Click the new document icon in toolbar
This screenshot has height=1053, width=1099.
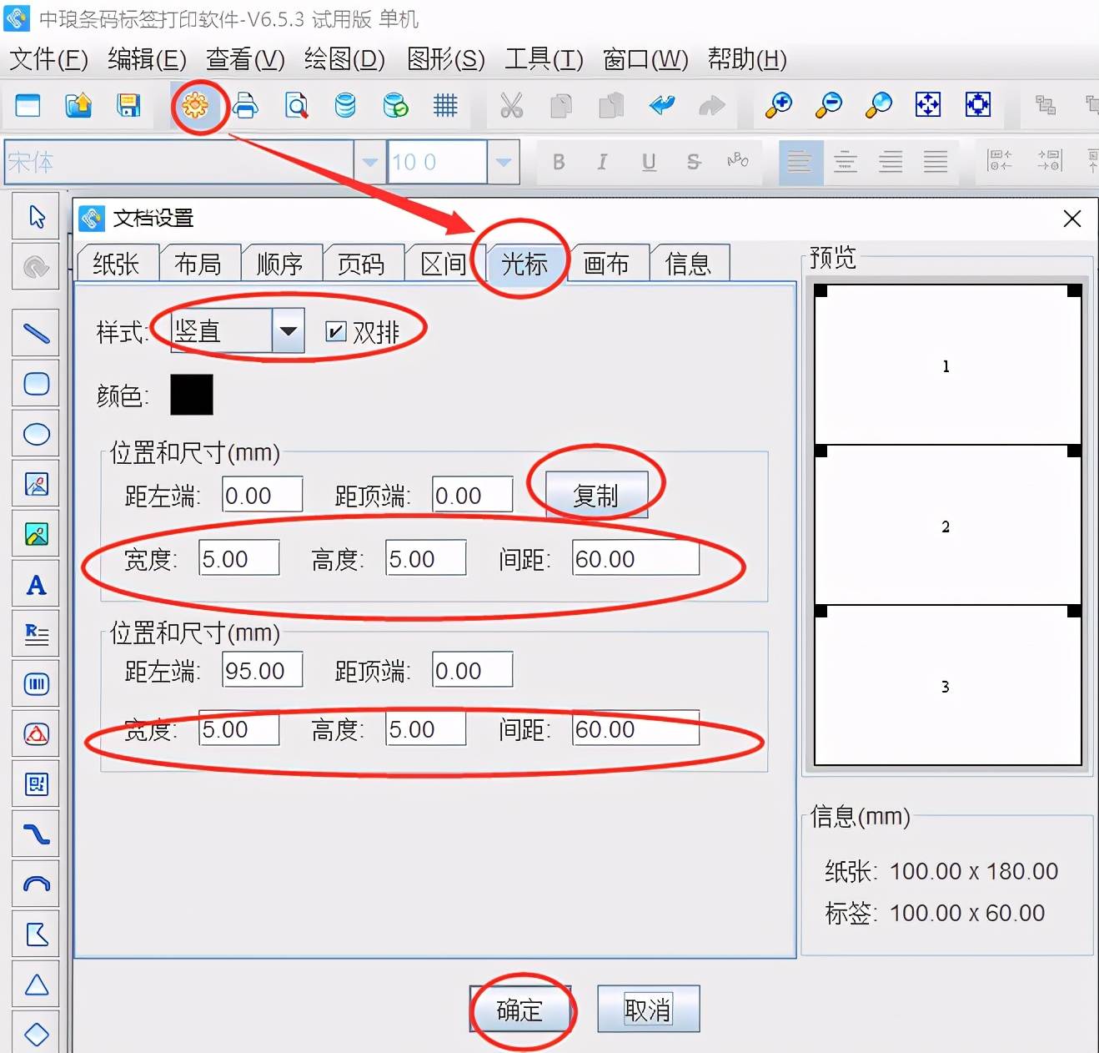point(28,105)
